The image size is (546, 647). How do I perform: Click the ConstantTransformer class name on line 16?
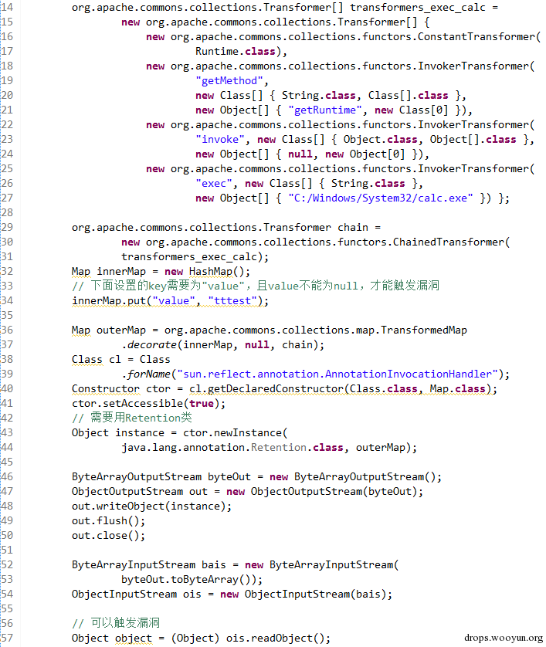pos(476,37)
